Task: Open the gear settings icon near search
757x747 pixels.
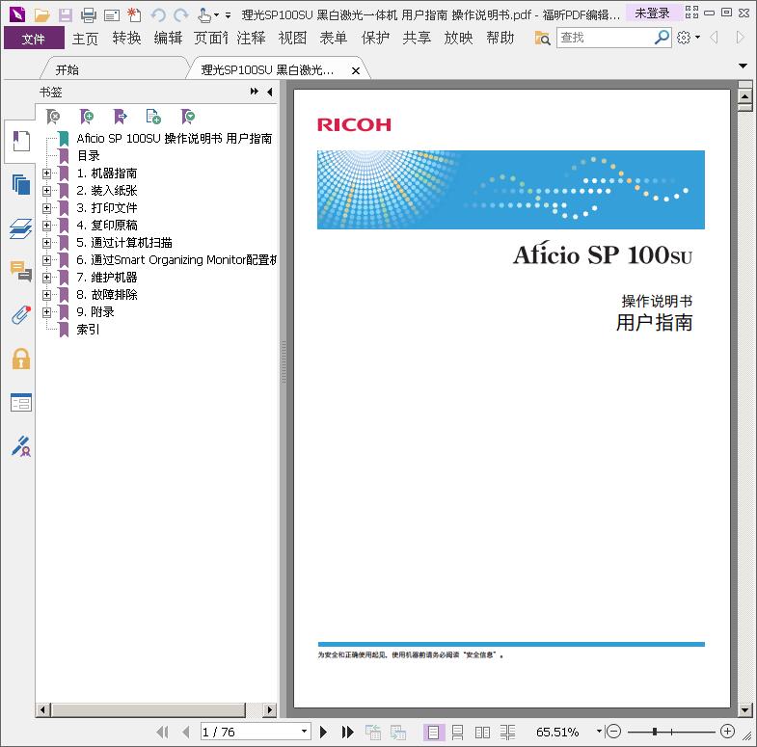Action: [x=684, y=38]
